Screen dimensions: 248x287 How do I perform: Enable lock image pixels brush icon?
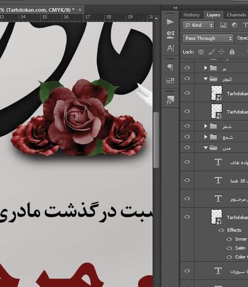[x=211, y=52]
